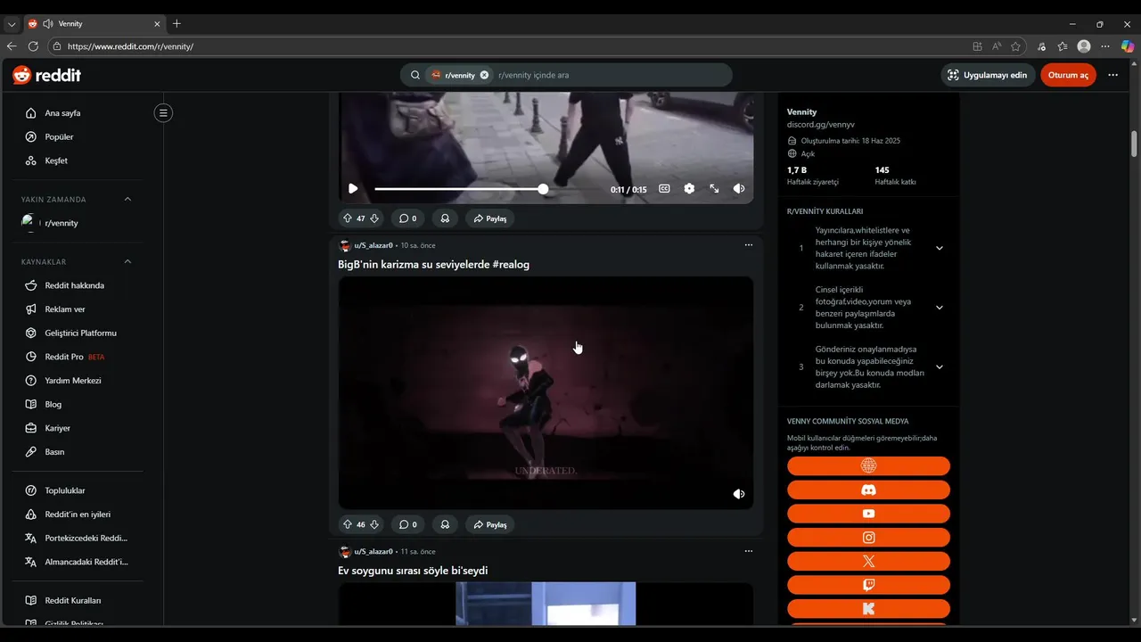Image resolution: width=1141 pixels, height=642 pixels.
Task: Open the Discord social button
Action: click(x=868, y=490)
